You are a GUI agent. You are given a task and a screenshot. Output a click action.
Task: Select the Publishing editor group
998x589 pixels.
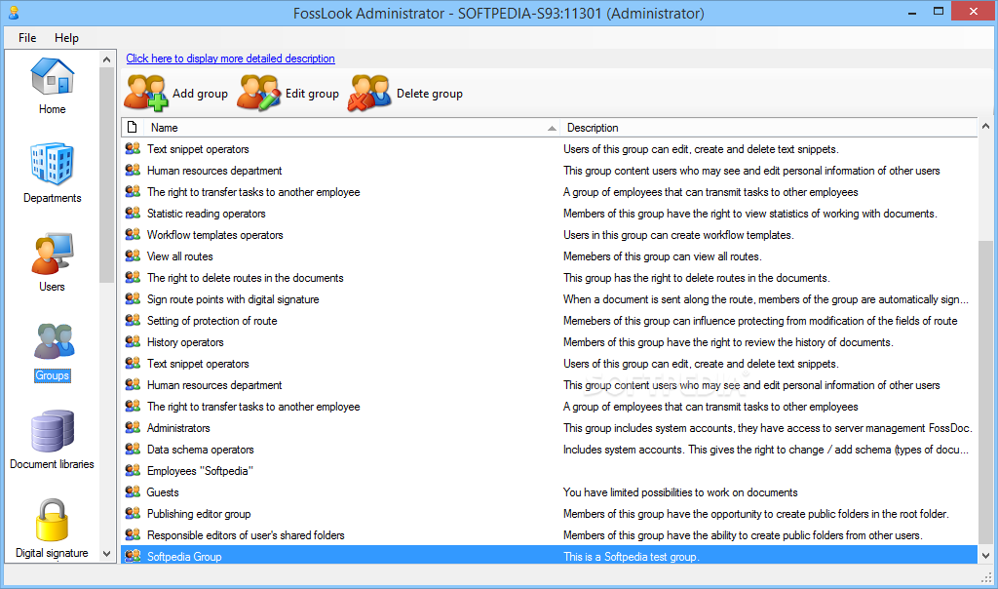point(550,514)
